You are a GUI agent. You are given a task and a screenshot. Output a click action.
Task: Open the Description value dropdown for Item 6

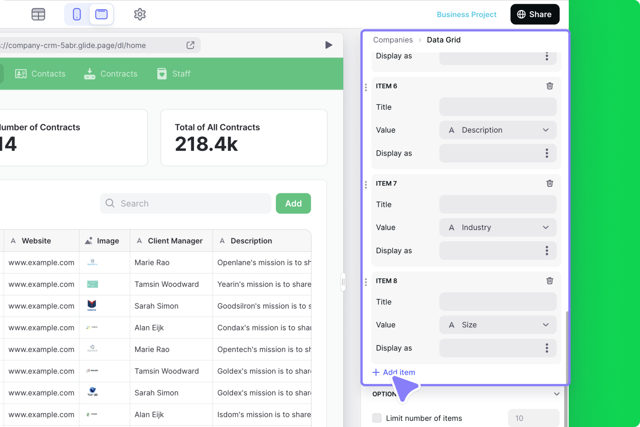click(x=498, y=130)
